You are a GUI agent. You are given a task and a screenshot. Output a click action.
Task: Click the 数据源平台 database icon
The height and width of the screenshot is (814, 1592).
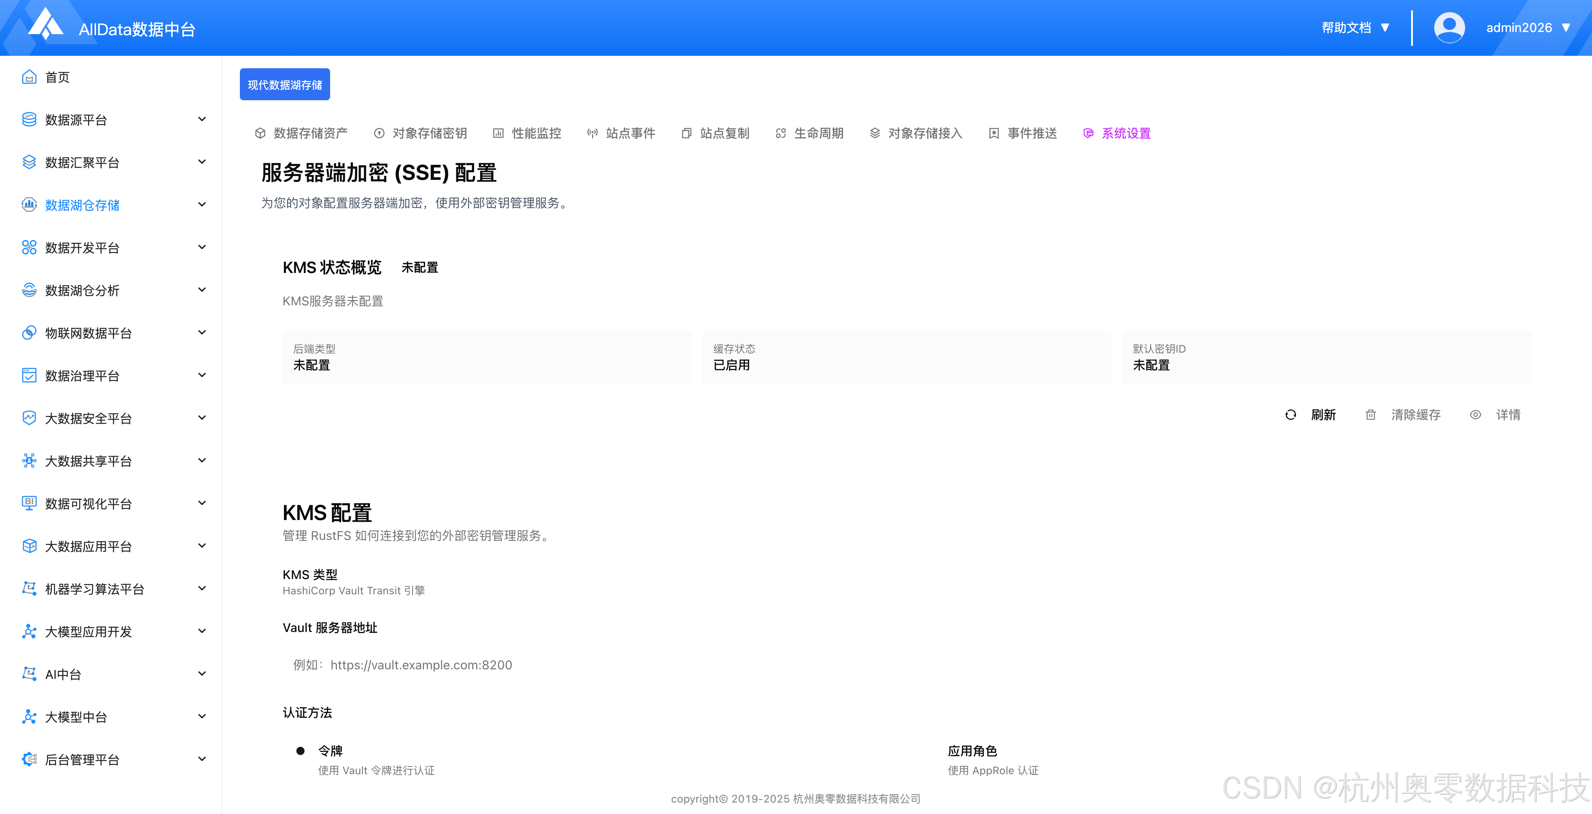pos(29,119)
